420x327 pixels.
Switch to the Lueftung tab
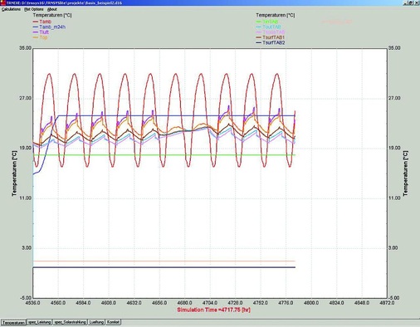97,322
